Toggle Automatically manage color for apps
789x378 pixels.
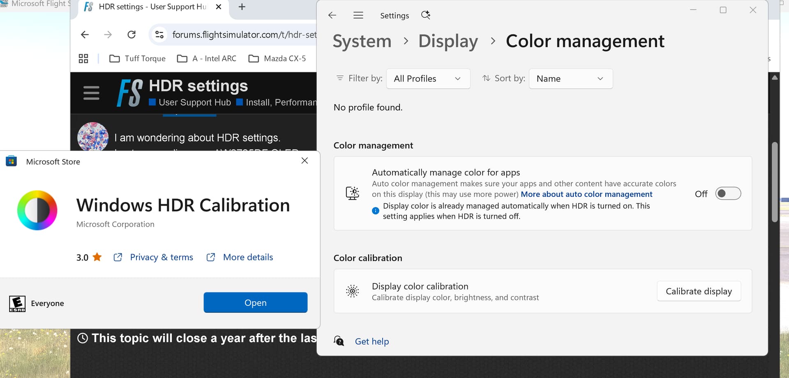tap(728, 194)
